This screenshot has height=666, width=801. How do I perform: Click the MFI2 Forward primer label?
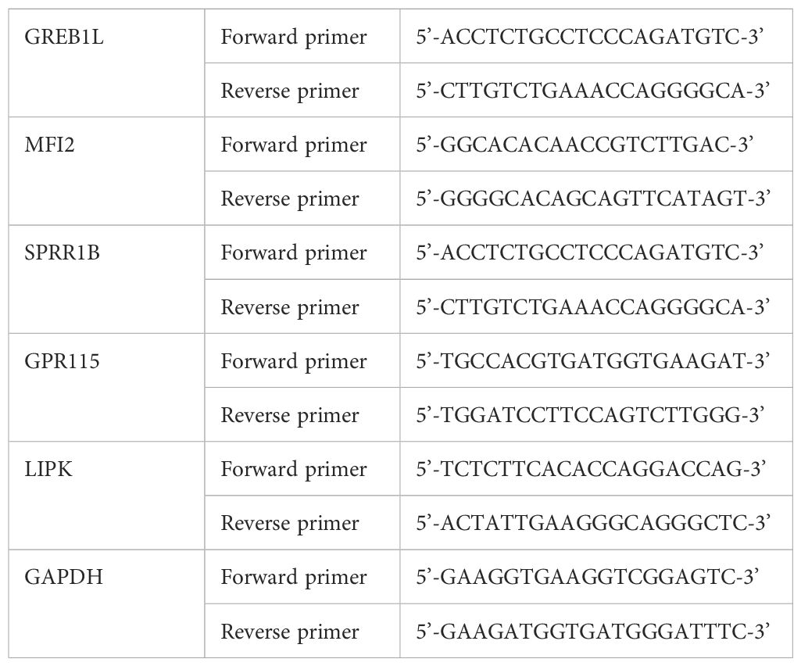click(x=294, y=145)
